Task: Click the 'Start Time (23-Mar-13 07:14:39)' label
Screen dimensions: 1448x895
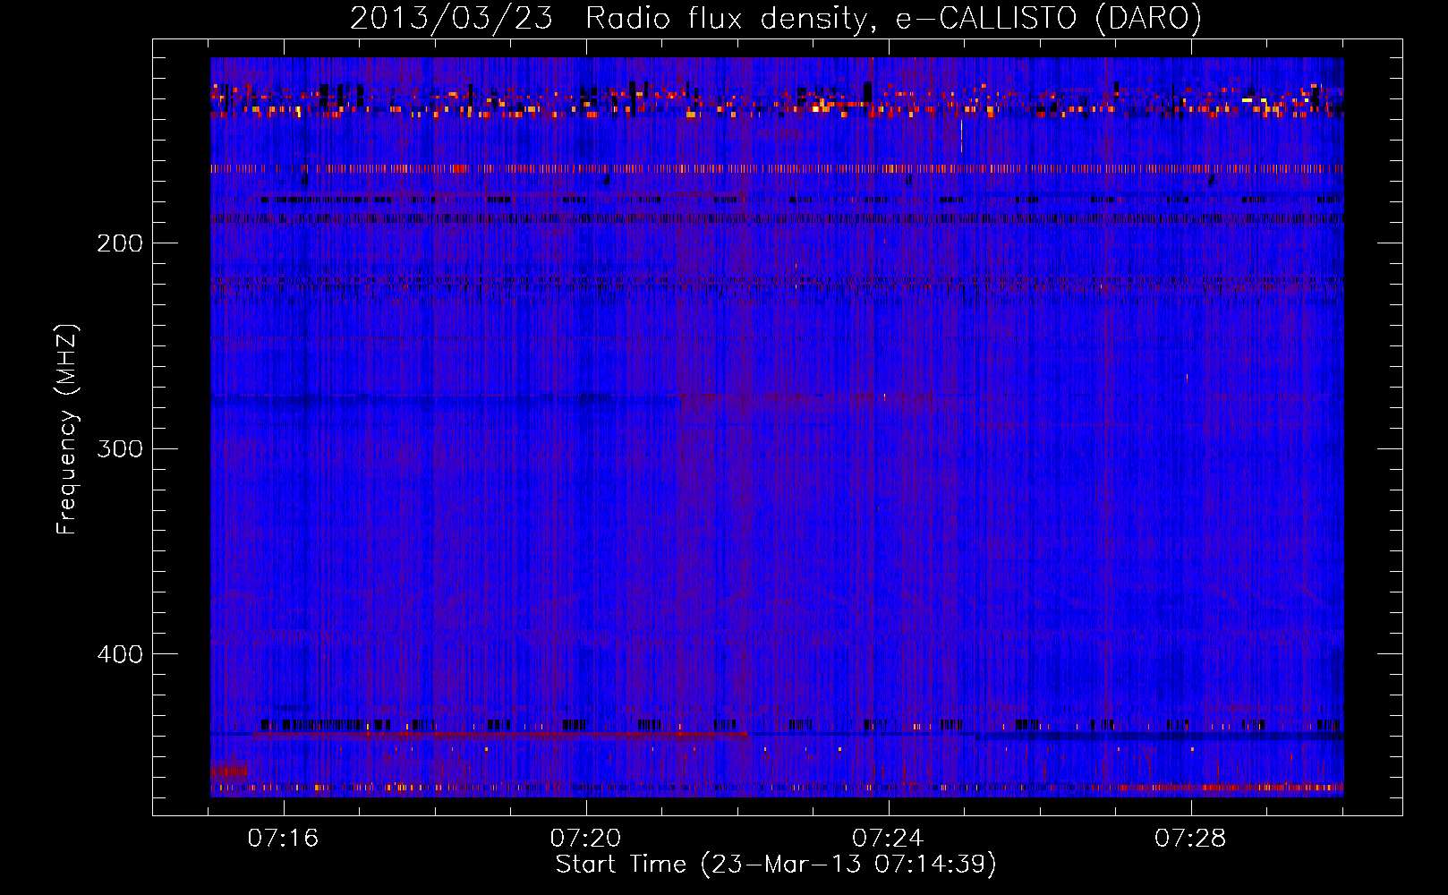Action: coord(776,865)
